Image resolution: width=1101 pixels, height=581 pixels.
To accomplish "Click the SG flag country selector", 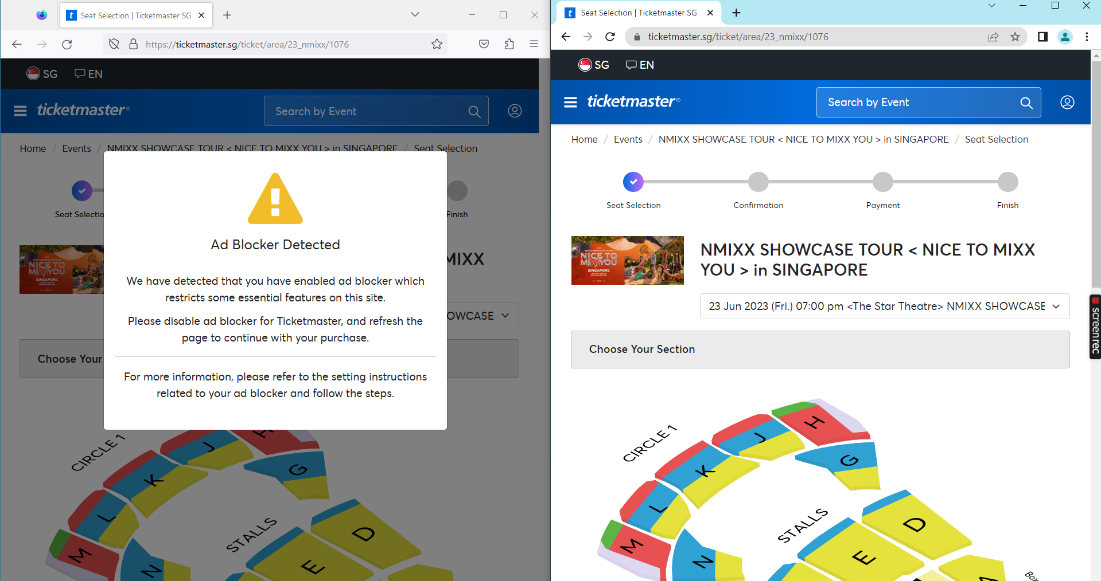I will coord(593,65).
